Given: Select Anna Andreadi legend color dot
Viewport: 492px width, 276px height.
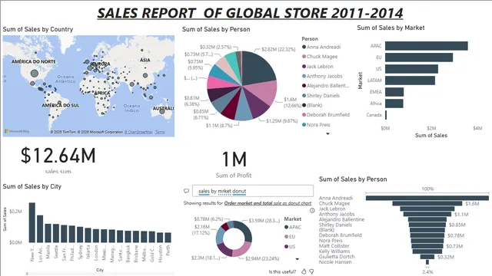Looking at the screenshot, I should (304, 47).
